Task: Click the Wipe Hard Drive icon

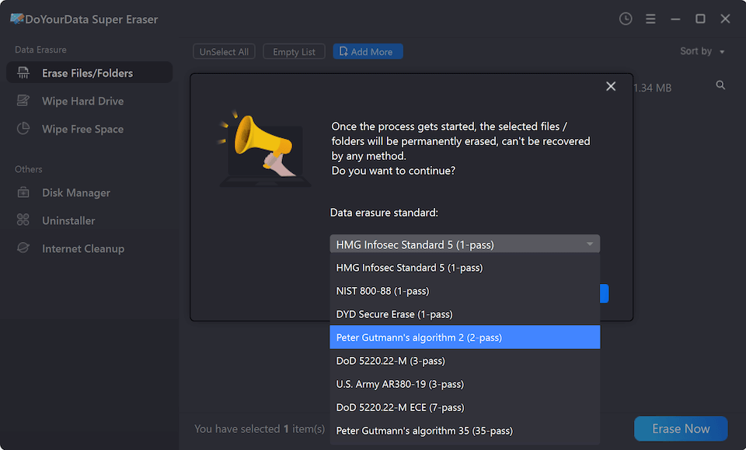Action: pyautogui.click(x=23, y=101)
